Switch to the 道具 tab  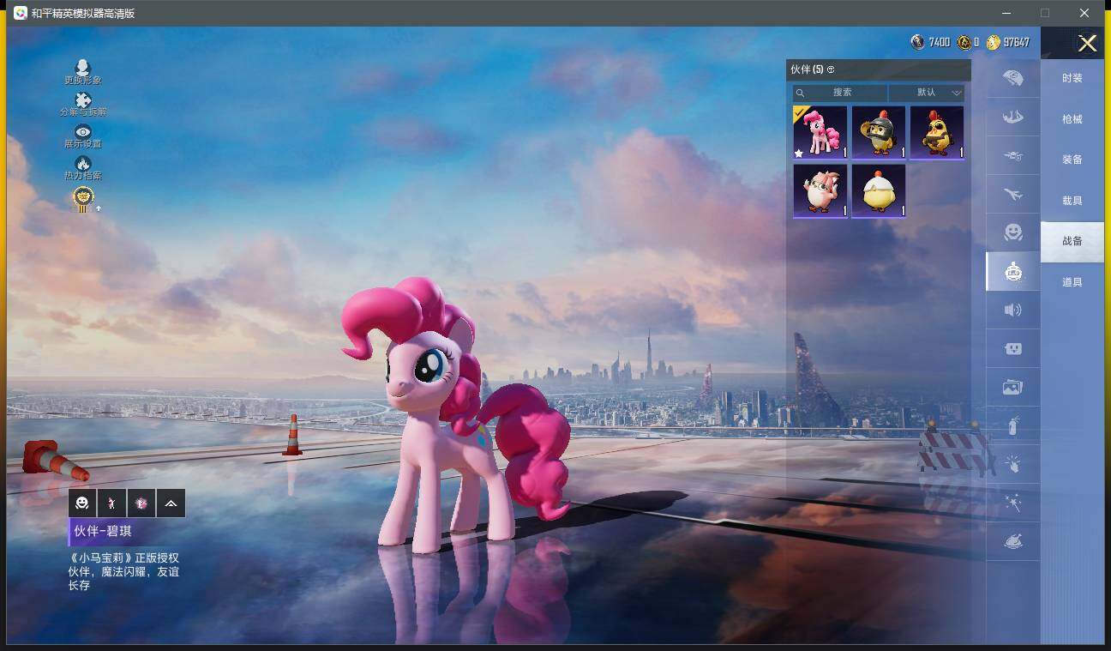tap(1072, 282)
